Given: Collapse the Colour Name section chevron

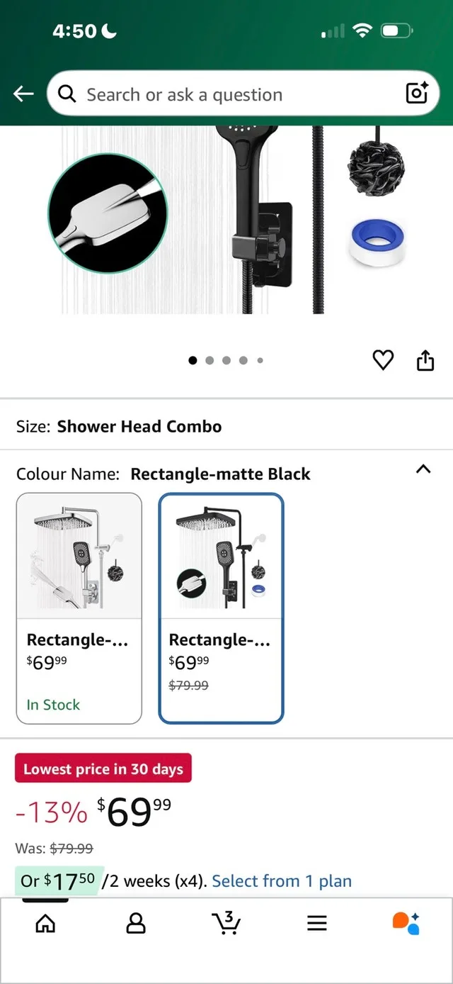Looking at the screenshot, I should 423,469.
